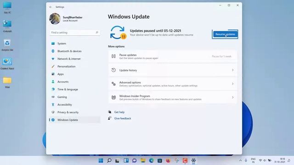Image resolution: width=294 pixels, height=165 pixels.
Task: Click the Time & language label
Action: coord(68,89)
